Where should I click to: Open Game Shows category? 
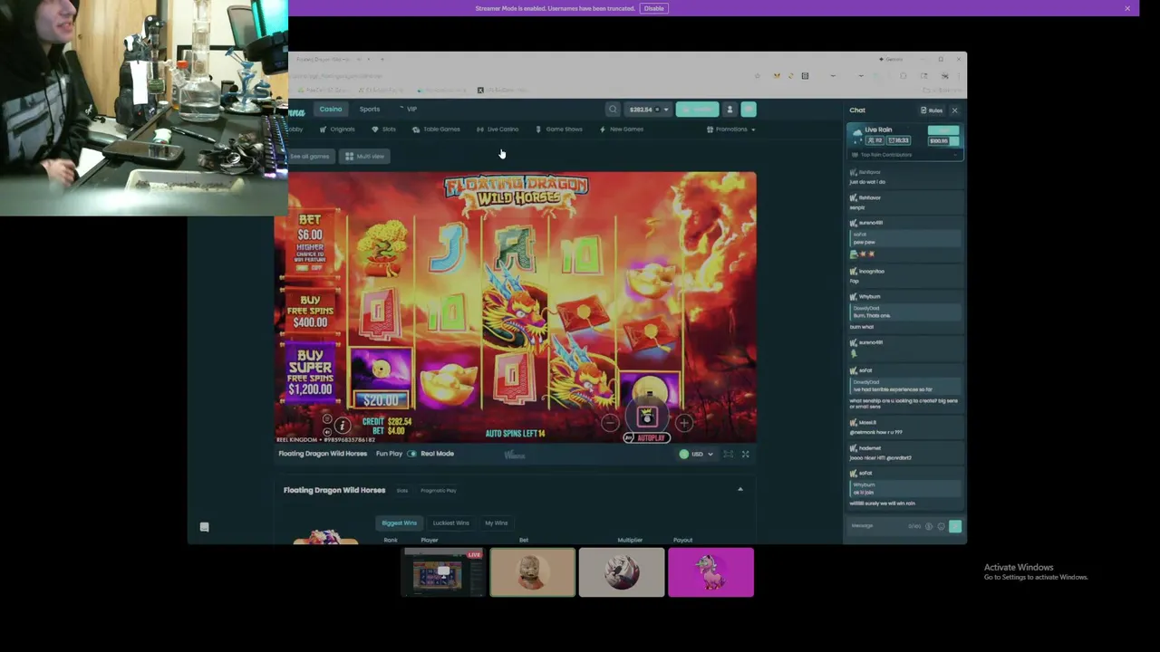(559, 129)
